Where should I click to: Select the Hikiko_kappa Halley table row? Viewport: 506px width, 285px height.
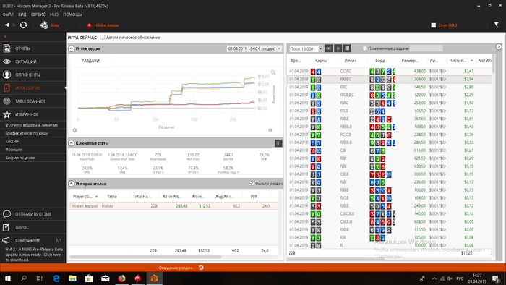[x=174, y=206]
